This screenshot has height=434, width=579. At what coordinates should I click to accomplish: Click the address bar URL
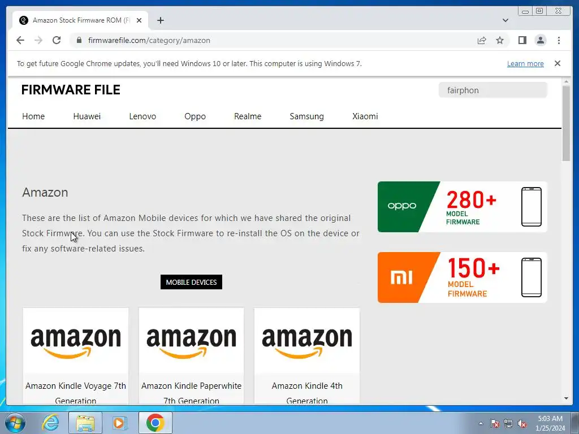[149, 40]
